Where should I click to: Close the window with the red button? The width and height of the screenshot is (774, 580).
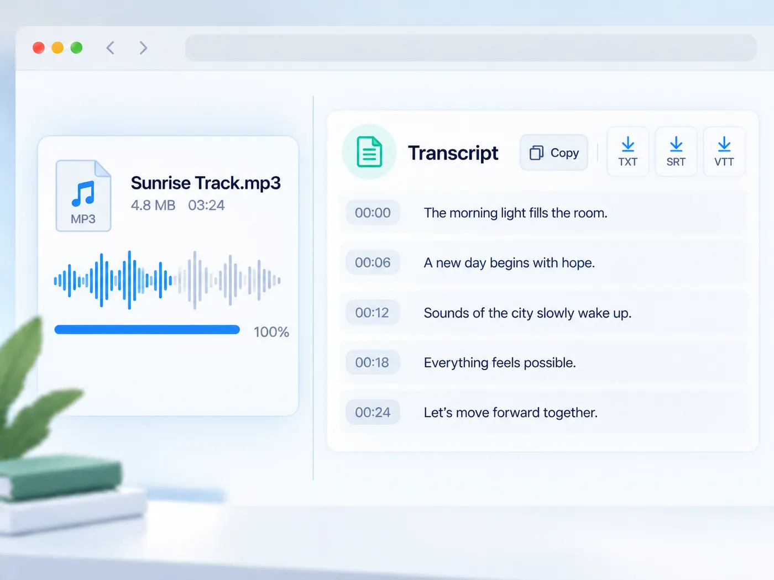tap(39, 48)
